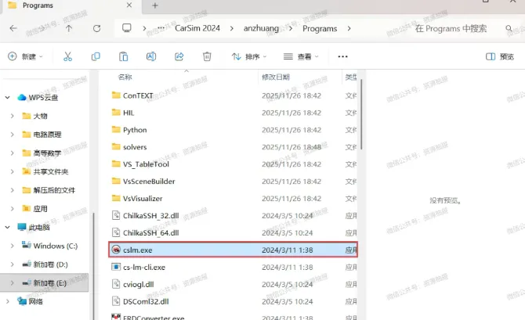Screen dimensions: 525x320
Task: Select the VsVisualizer folder row
Action: (233, 198)
